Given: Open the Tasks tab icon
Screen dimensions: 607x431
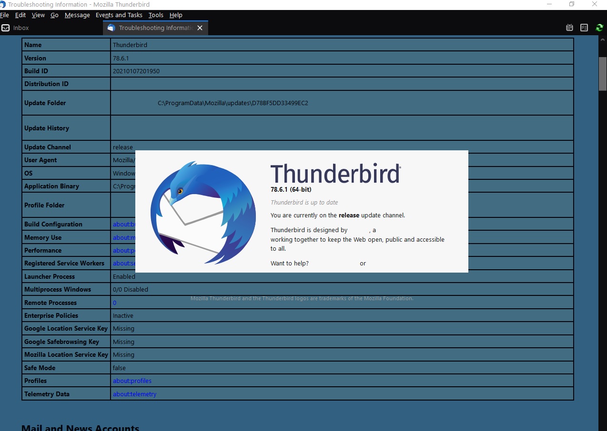Looking at the screenshot, I should click(x=584, y=28).
